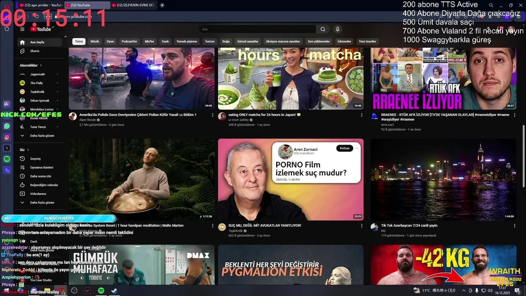Open OBS Studio from the taskbar

pos(74,291)
